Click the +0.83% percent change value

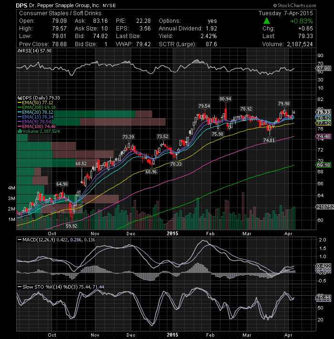click(302, 21)
